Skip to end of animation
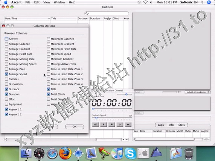The width and height of the screenshot is (215, 161). tap(128, 125)
